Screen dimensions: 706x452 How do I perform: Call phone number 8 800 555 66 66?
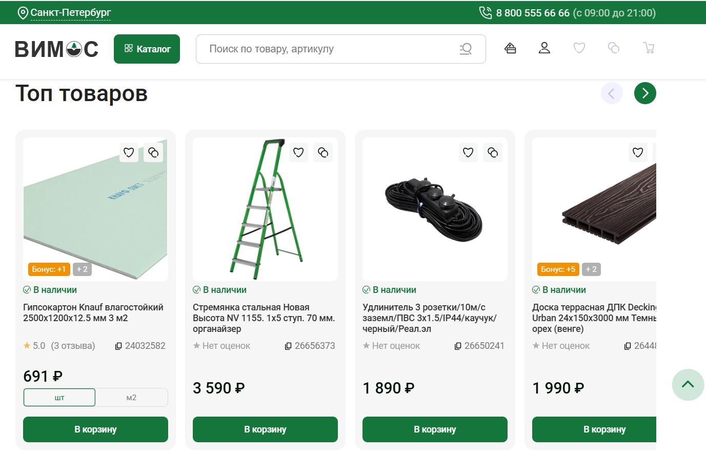click(532, 13)
